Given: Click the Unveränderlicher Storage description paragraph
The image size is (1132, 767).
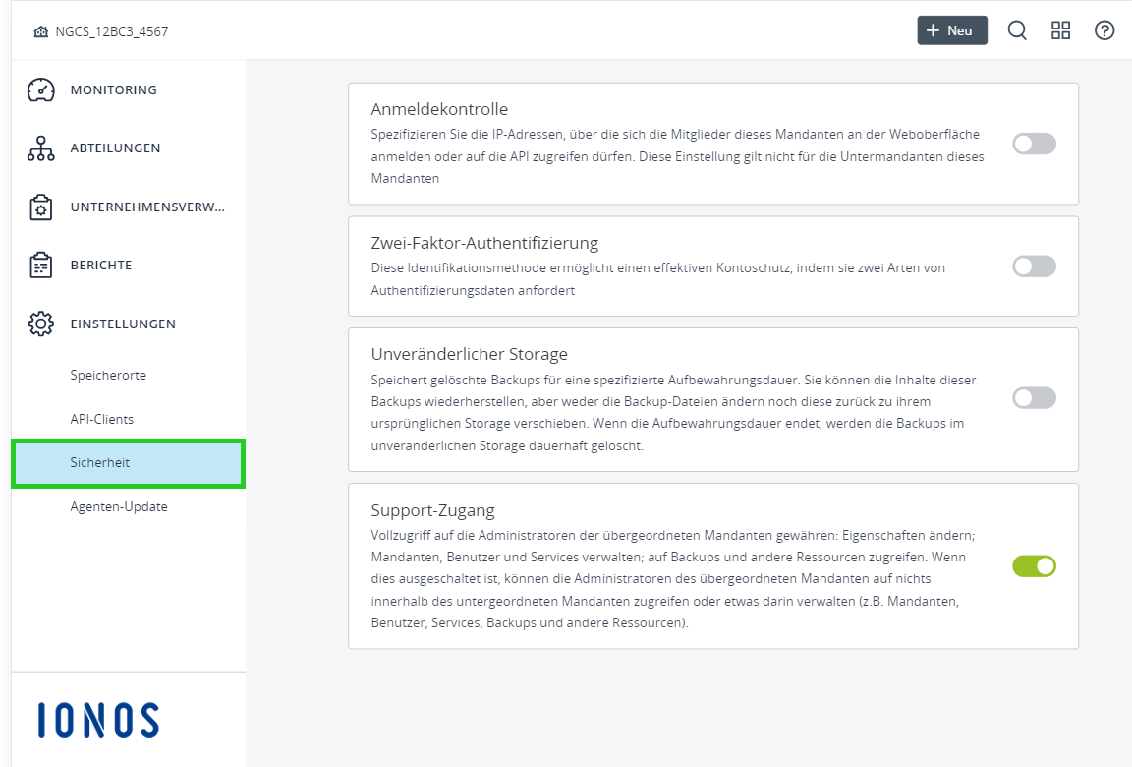Looking at the screenshot, I should coord(673,412).
